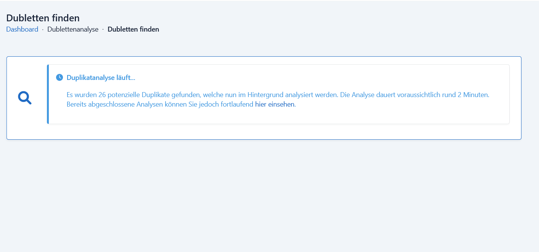Select the page title 'Dubletten finden'
Image resolution: width=539 pixels, height=252 pixels.
click(43, 18)
